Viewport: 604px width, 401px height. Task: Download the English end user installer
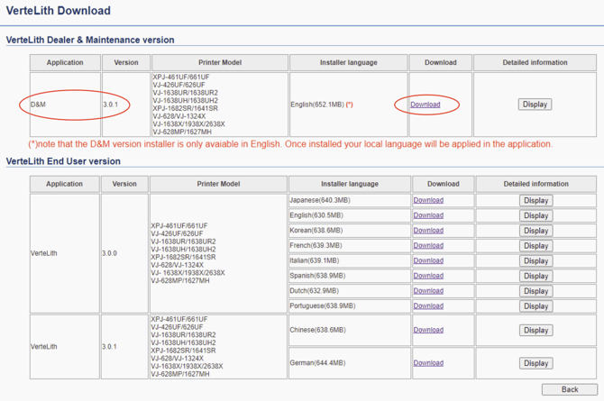(x=428, y=215)
